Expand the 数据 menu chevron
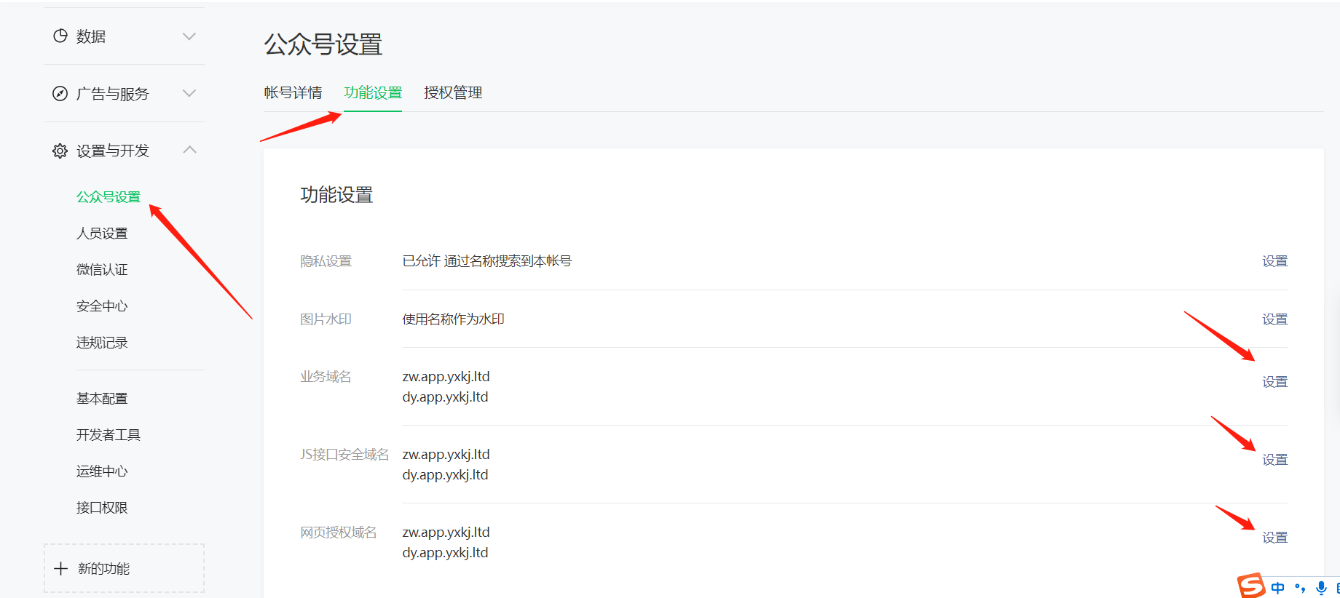The width and height of the screenshot is (1340, 598). (189, 36)
